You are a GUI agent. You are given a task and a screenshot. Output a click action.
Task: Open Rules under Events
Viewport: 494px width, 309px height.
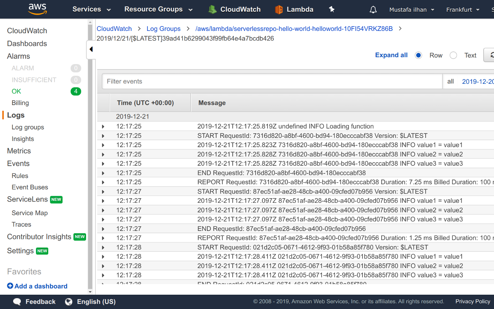tap(20, 176)
